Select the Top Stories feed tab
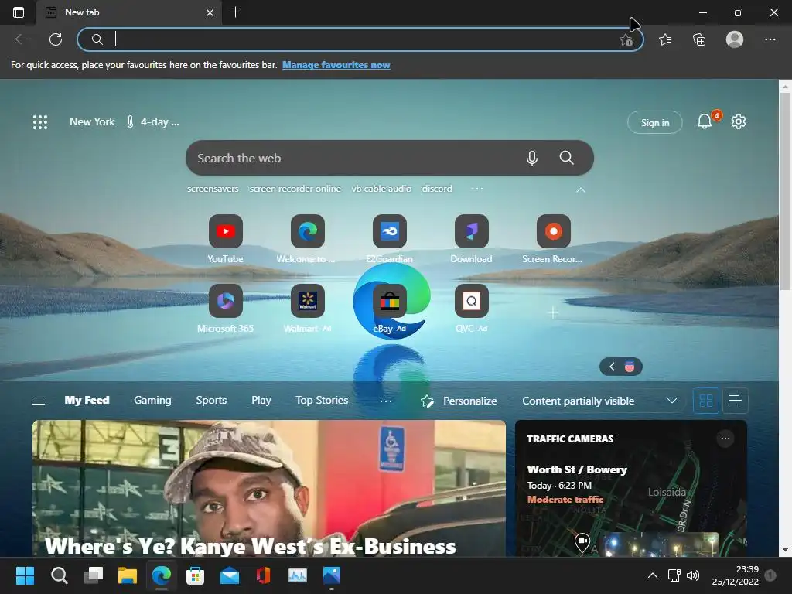Viewport: 792px width, 594px height. click(322, 400)
